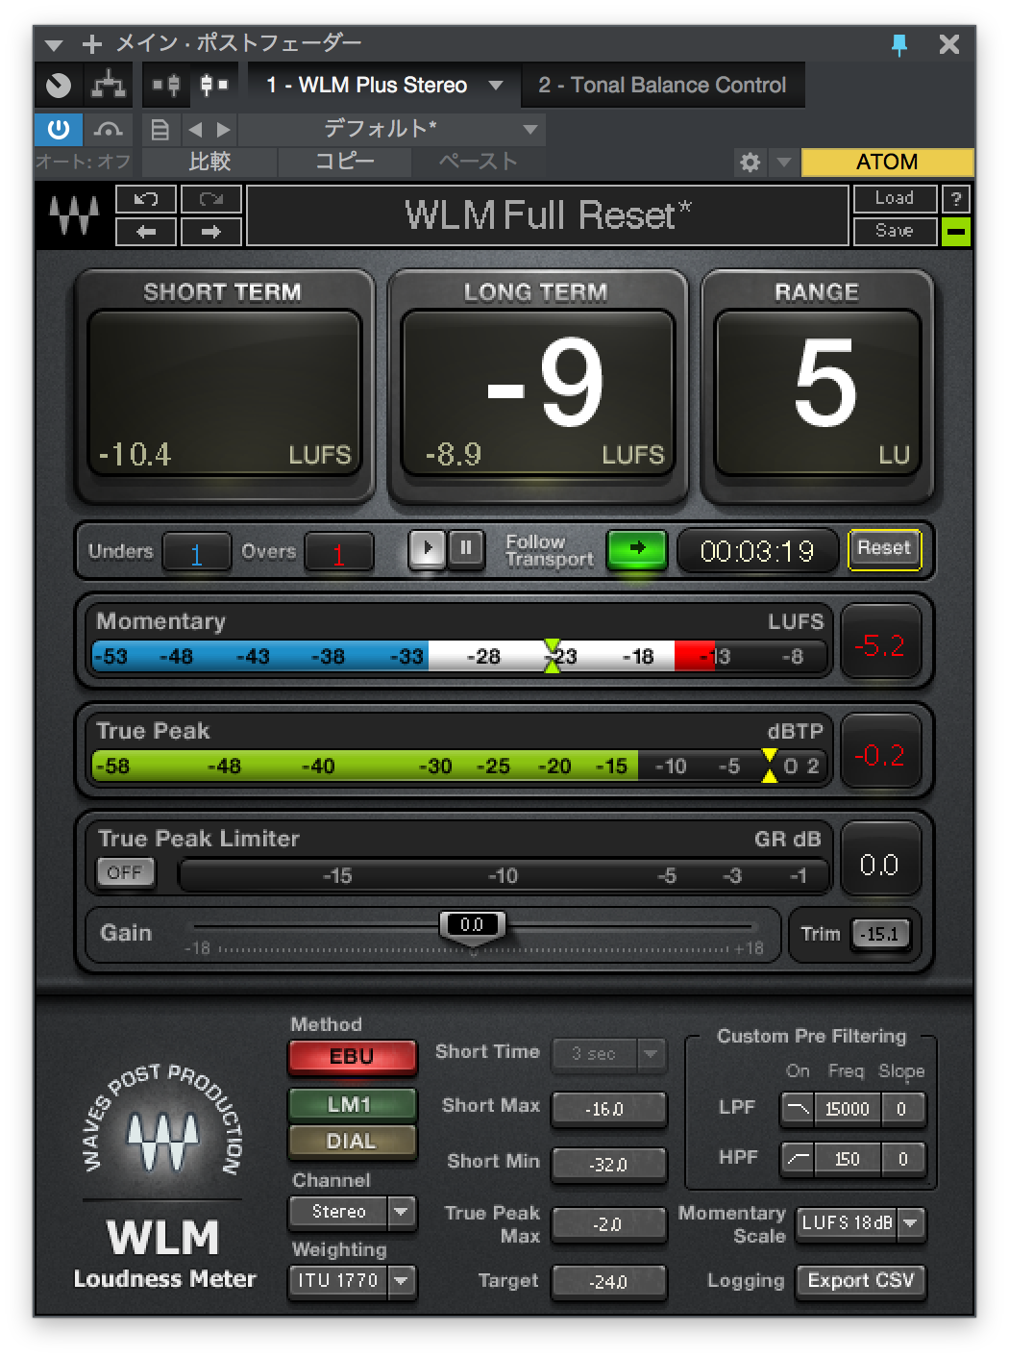Click the Trim button showing -15.1
The height and width of the screenshot is (1358, 1009).
tap(880, 934)
